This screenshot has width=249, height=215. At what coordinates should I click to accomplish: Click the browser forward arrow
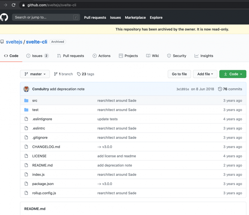point(5,5)
